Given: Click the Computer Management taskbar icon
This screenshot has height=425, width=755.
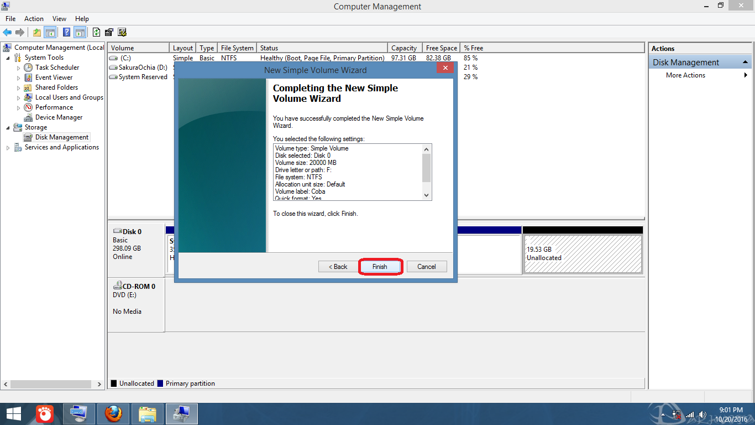Looking at the screenshot, I should click(x=182, y=414).
